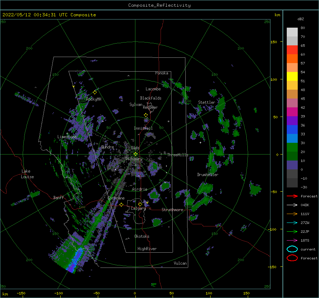The image size is (319, 298).
Task: Click the dark green swatch below 20 dBZ
Action: tap(292, 156)
